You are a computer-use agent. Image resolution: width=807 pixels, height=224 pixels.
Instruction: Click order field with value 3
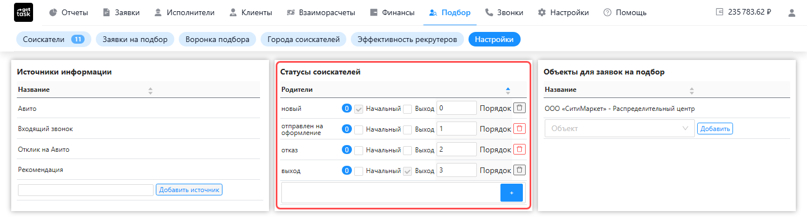pos(456,170)
